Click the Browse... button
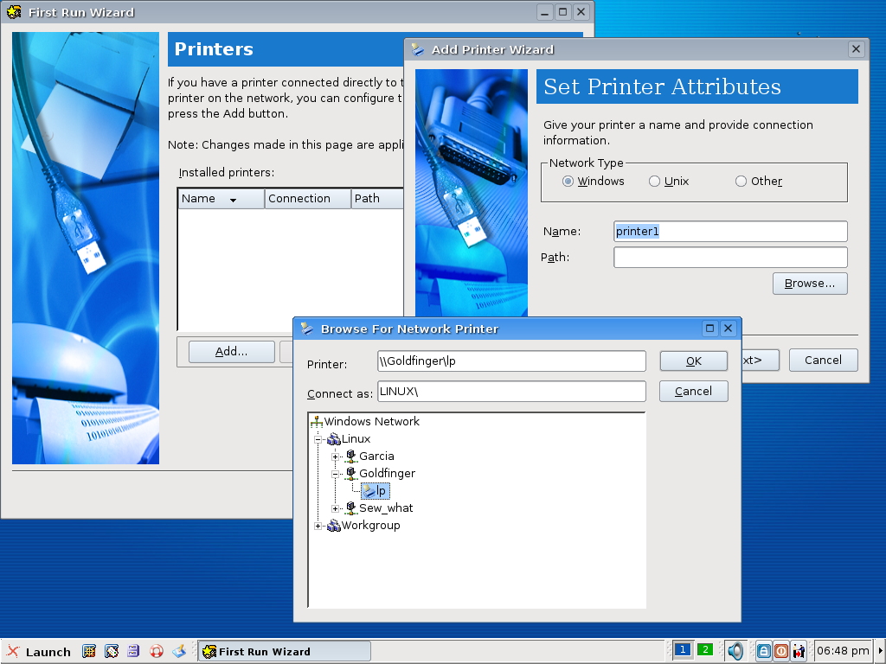This screenshot has width=886, height=664. click(809, 284)
